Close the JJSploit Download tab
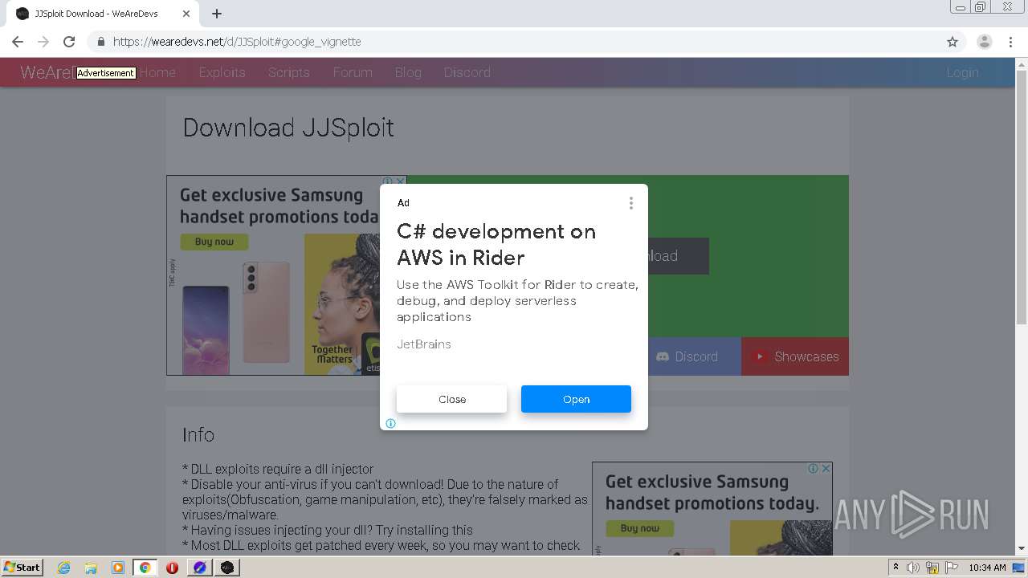The width and height of the screenshot is (1028, 578). 186,14
